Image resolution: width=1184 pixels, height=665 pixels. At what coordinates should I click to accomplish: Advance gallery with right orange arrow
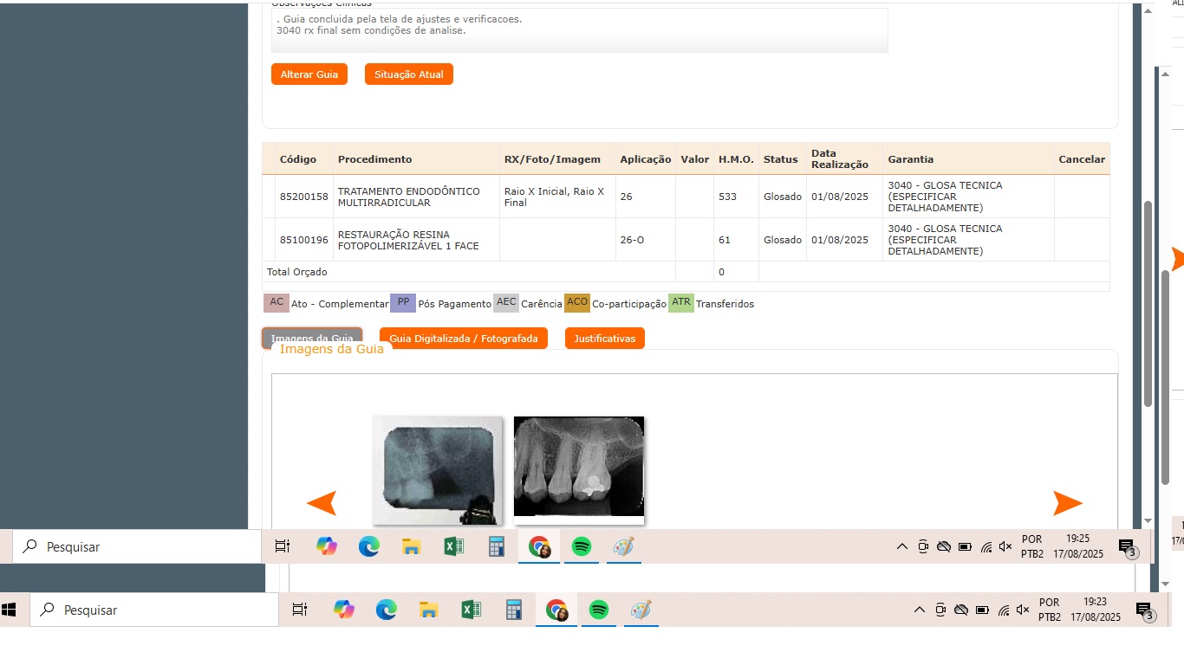pos(1067,503)
